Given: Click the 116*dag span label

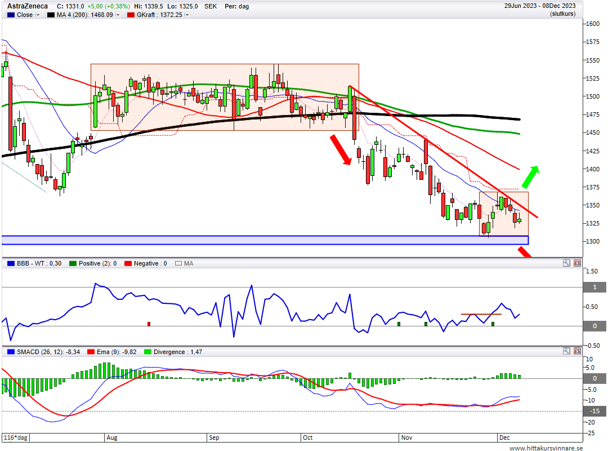Looking at the screenshot, I should 16,437.
